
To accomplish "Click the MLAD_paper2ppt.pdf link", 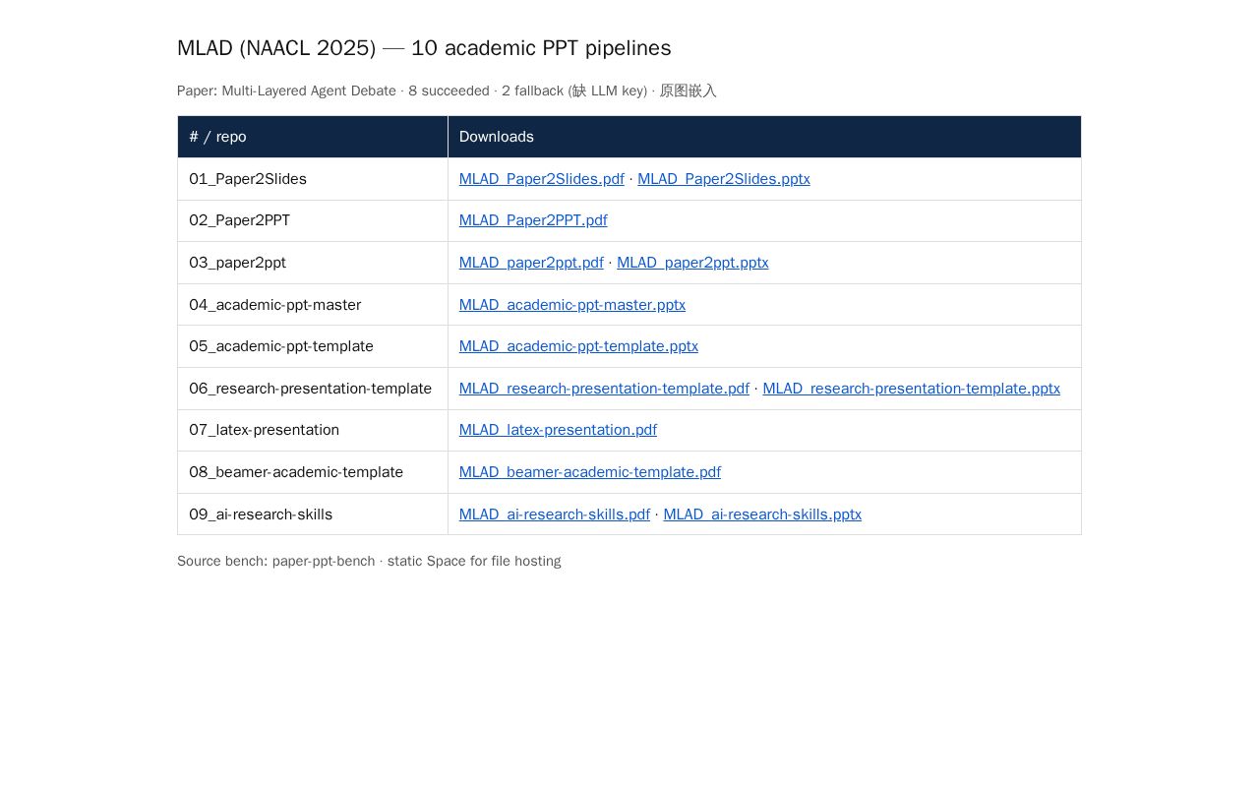I will coord(531,263).
